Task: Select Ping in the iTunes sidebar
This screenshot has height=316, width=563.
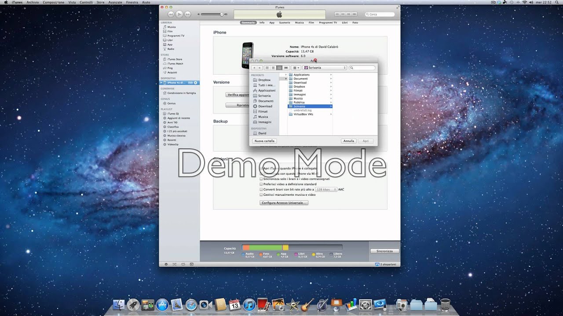Action: [x=170, y=68]
